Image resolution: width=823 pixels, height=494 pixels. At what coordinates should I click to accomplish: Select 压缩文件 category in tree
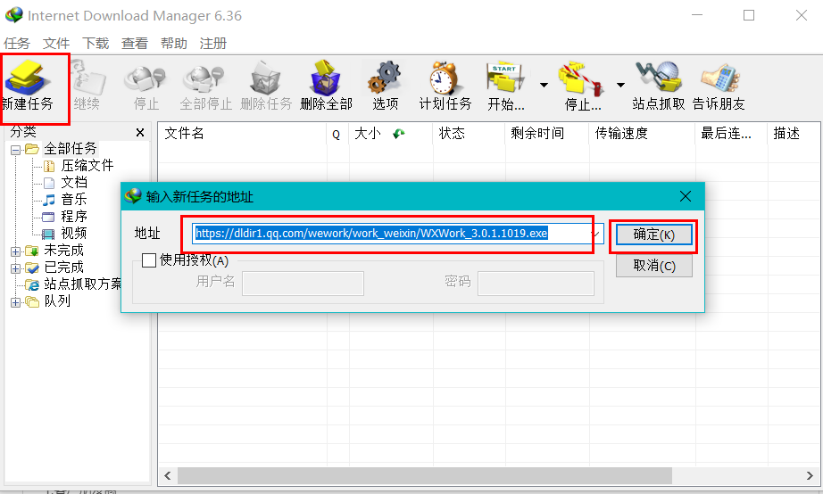87,166
